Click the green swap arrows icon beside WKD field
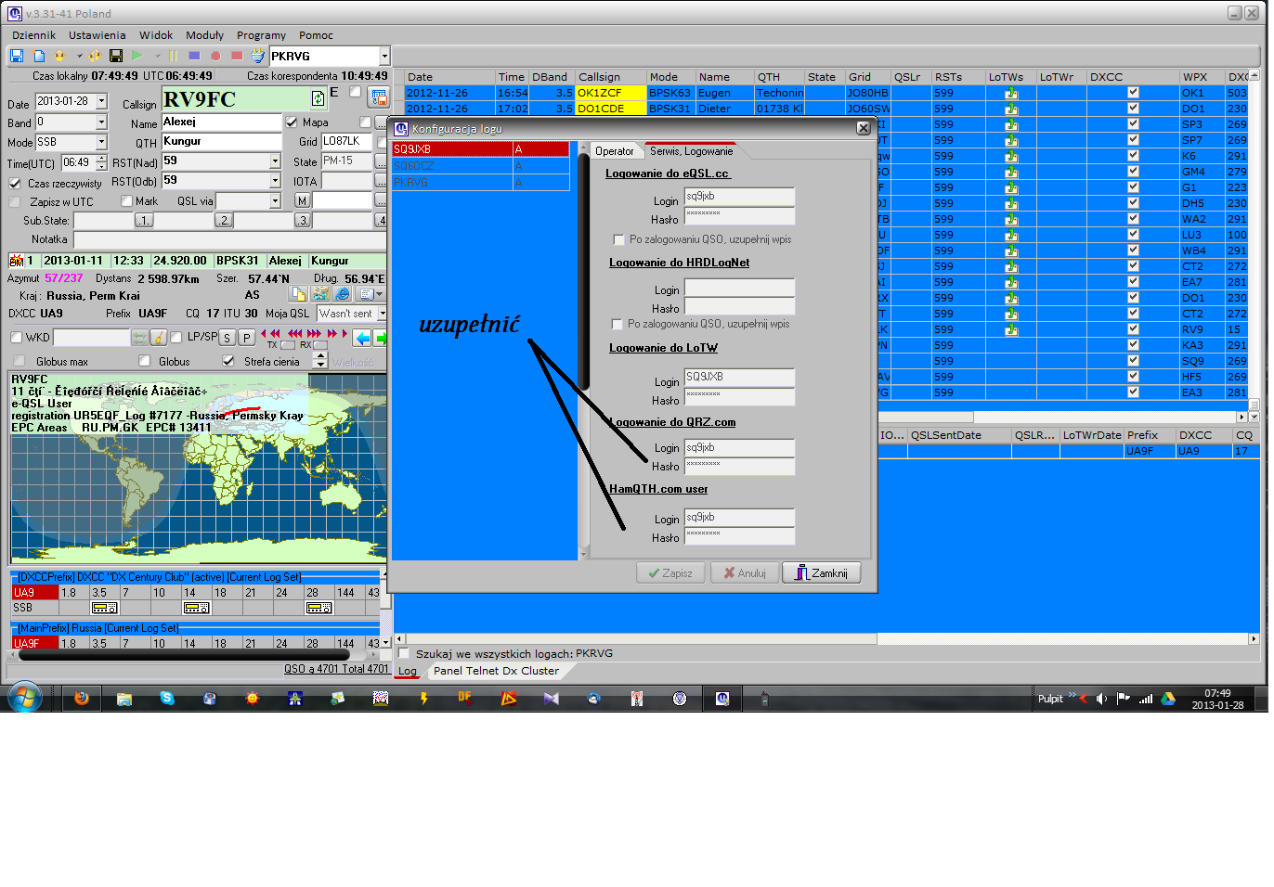This screenshot has height=887, width=1274. coord(140,337)
